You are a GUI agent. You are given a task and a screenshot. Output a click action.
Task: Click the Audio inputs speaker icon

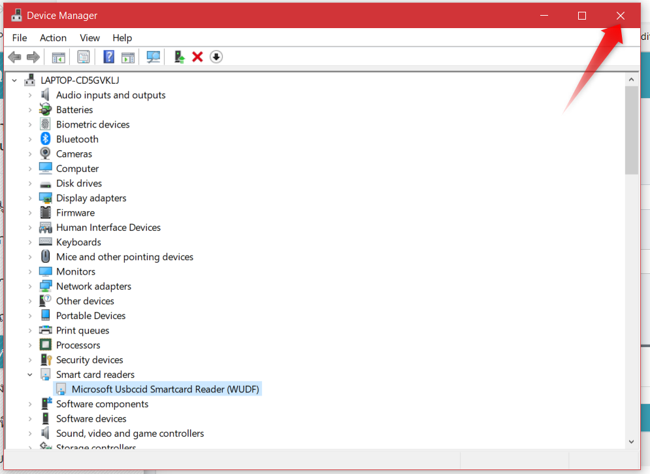(x=46, y=95)
